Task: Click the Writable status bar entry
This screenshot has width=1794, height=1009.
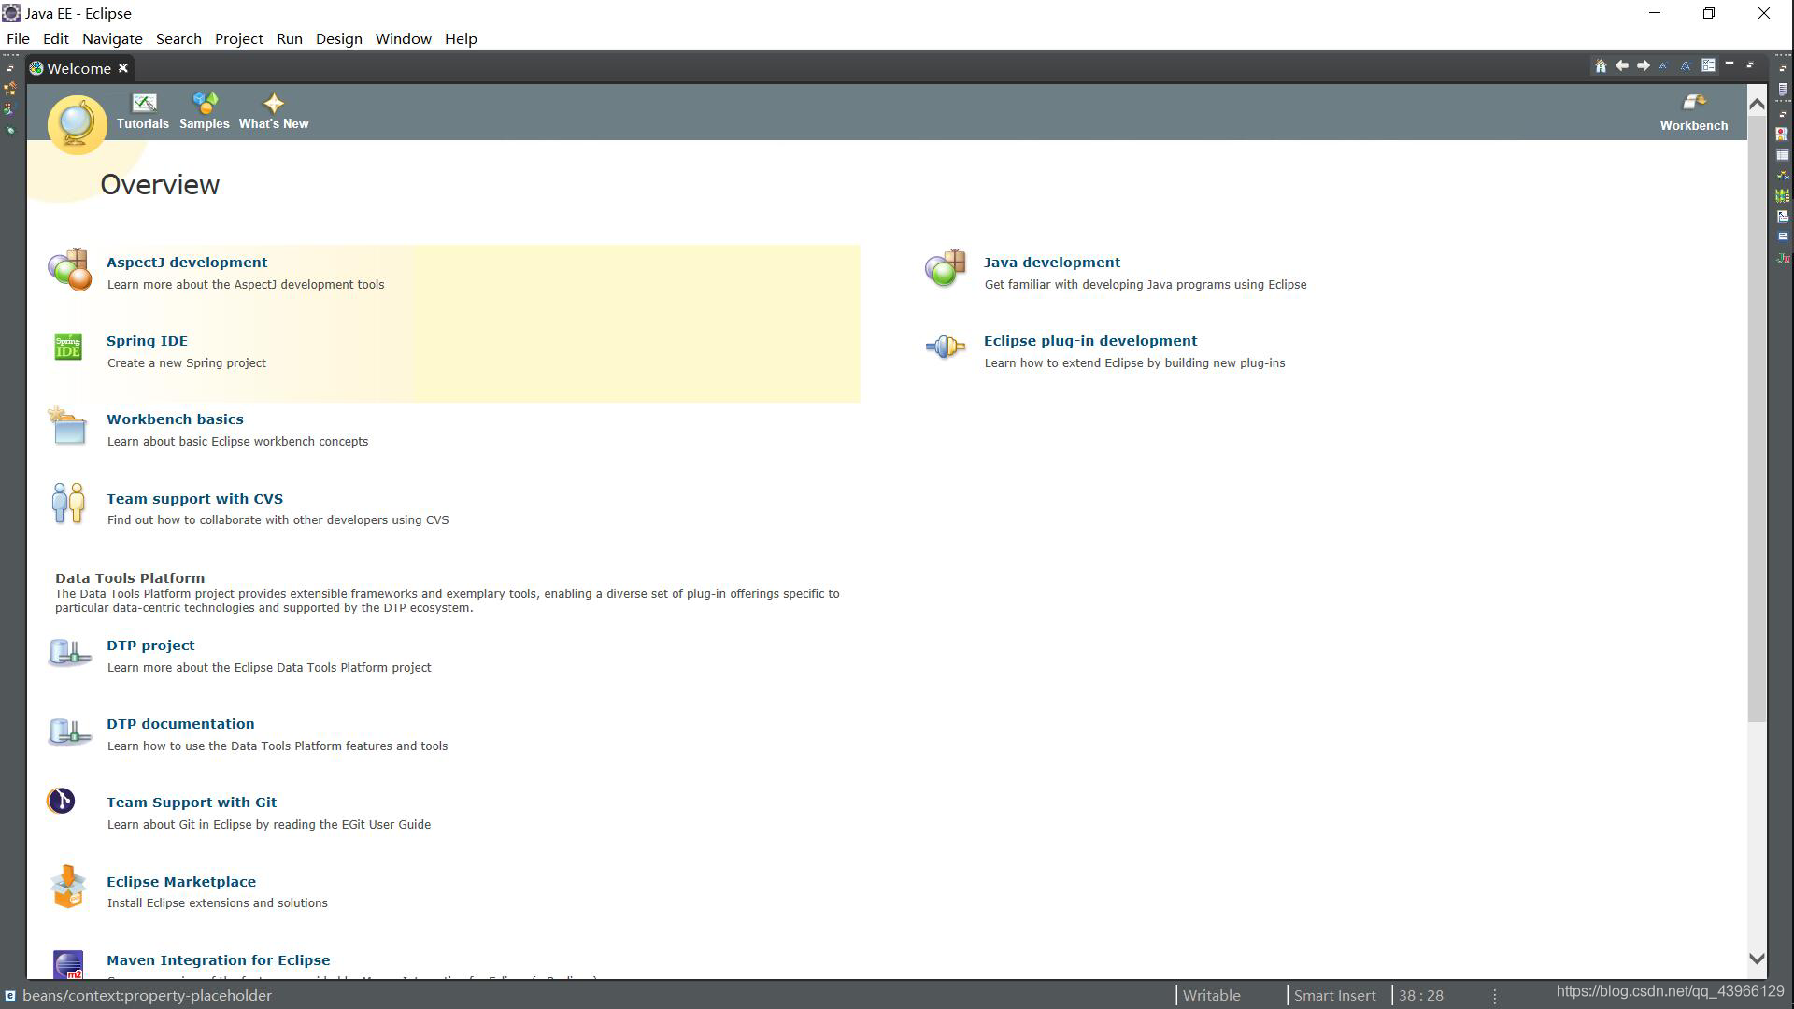Action: [1212, 996]
